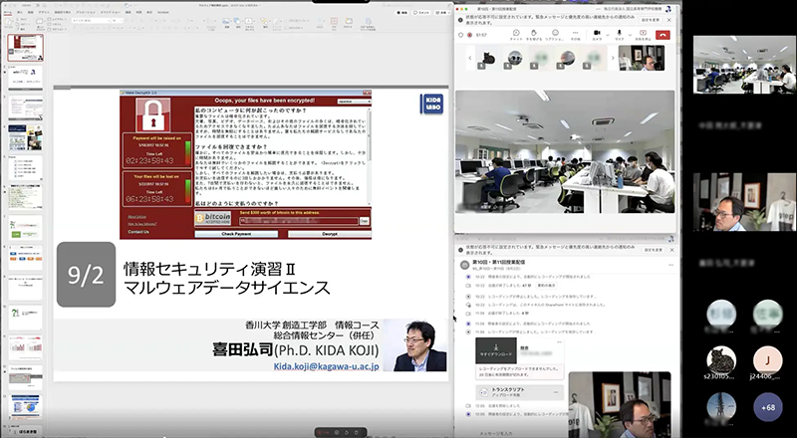Click the トランスクリプト card

519,392
